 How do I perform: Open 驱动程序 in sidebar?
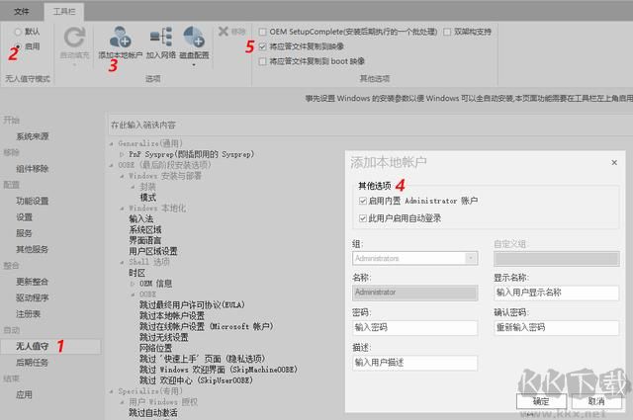click(33, 297)
